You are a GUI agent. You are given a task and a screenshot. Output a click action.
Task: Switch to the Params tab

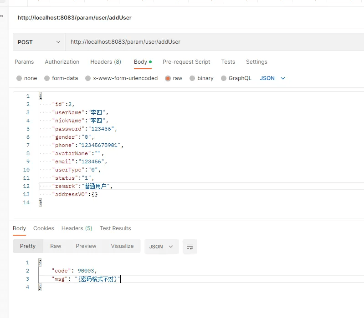coord(24,62)
